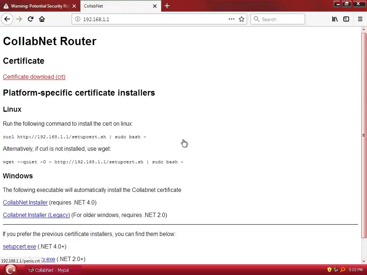Click the address bar showing 192.168.1.1
Viewport: 367px width, 275px height.
tap(159, 19)
